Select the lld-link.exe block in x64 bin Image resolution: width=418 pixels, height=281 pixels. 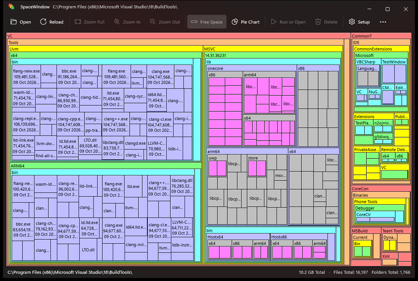tap(23, 146)
